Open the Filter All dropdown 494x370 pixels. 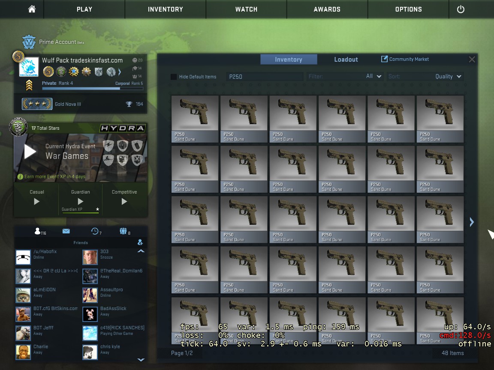click(x=345, y=77)
